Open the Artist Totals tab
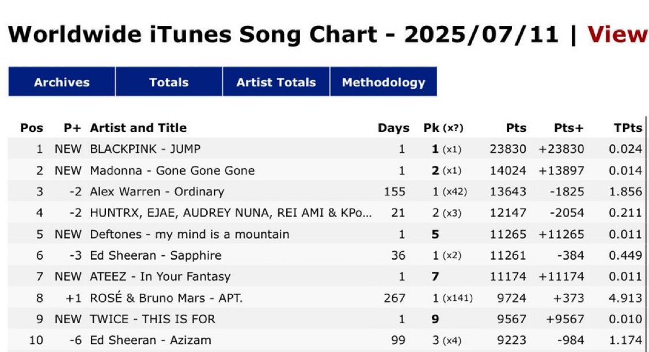This screenshot has width=649, height=352. pos(276,82)
